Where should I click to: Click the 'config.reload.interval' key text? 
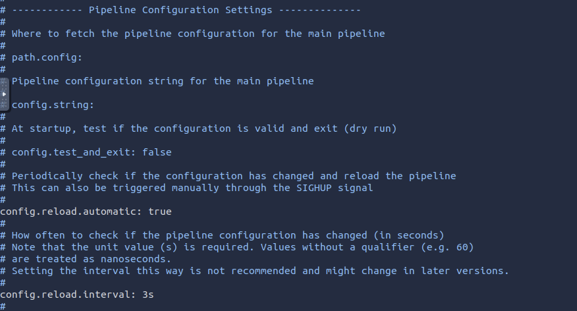66,295
